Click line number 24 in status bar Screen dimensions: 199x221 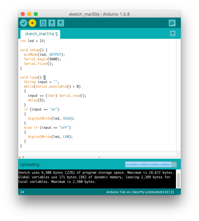coord(22,192)
